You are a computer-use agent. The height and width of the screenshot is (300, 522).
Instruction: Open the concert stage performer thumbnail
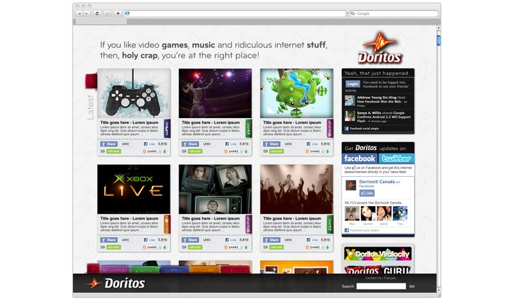(215, 93)
